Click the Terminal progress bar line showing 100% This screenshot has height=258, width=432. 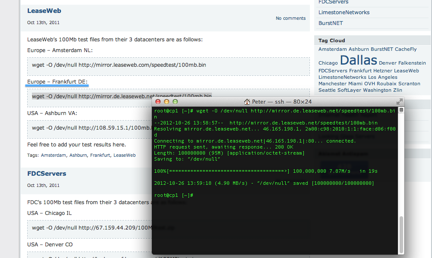pyautogui.click(x=266, y=171)
